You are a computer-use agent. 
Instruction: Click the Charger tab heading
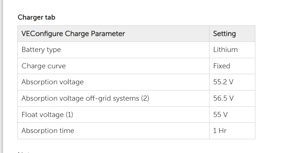pyautogui.click(x=36, y=17)
